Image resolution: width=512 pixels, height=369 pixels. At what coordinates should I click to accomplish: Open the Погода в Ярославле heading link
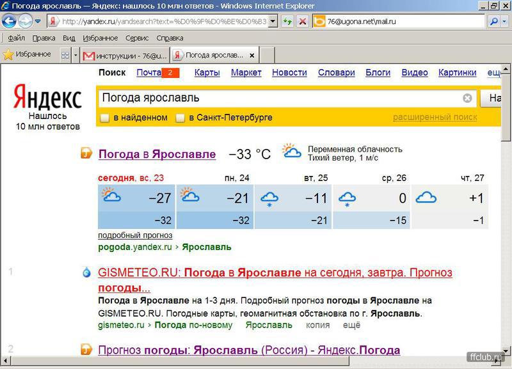[157, 154]
